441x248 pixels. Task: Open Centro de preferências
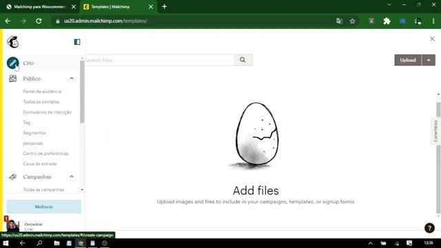(x=46, y=154)
